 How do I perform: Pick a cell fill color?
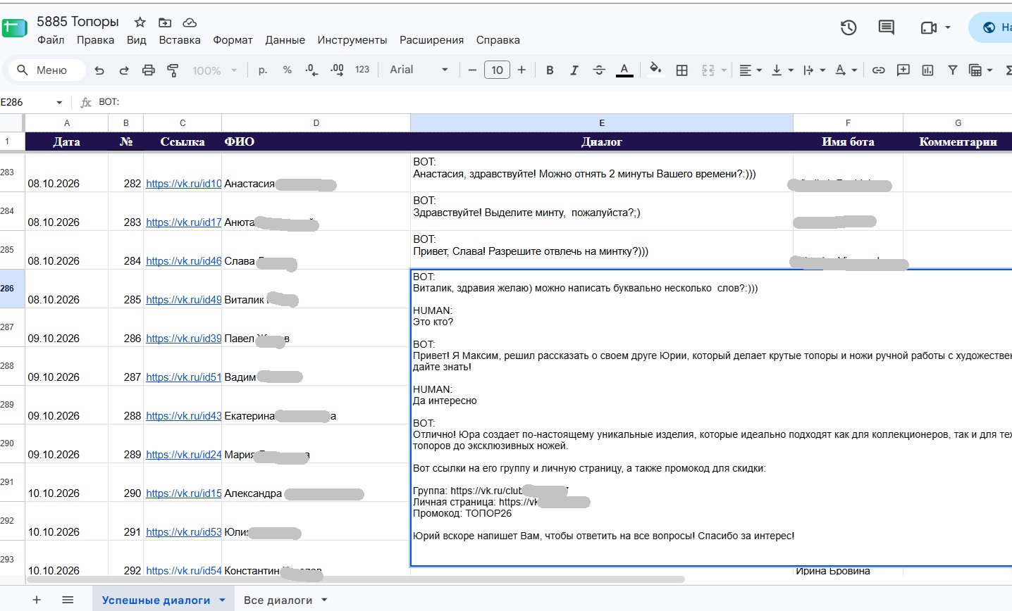[655, 70]
